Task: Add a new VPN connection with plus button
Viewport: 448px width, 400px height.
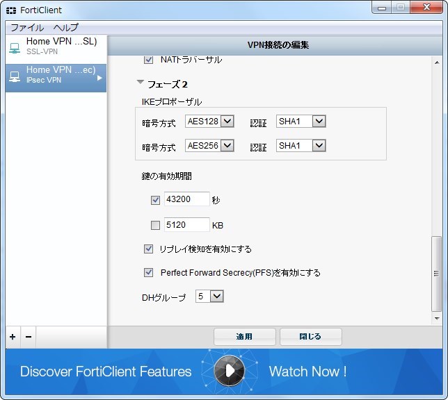Action: pos(13,337)
